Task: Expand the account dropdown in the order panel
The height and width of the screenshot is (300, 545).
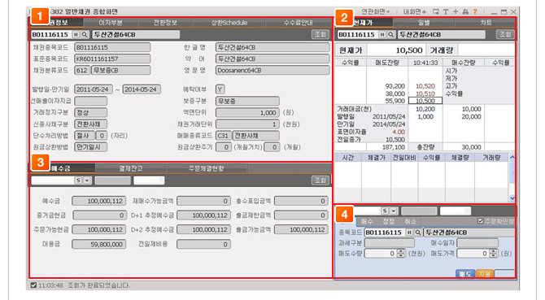Action: [x=393, y=211]
